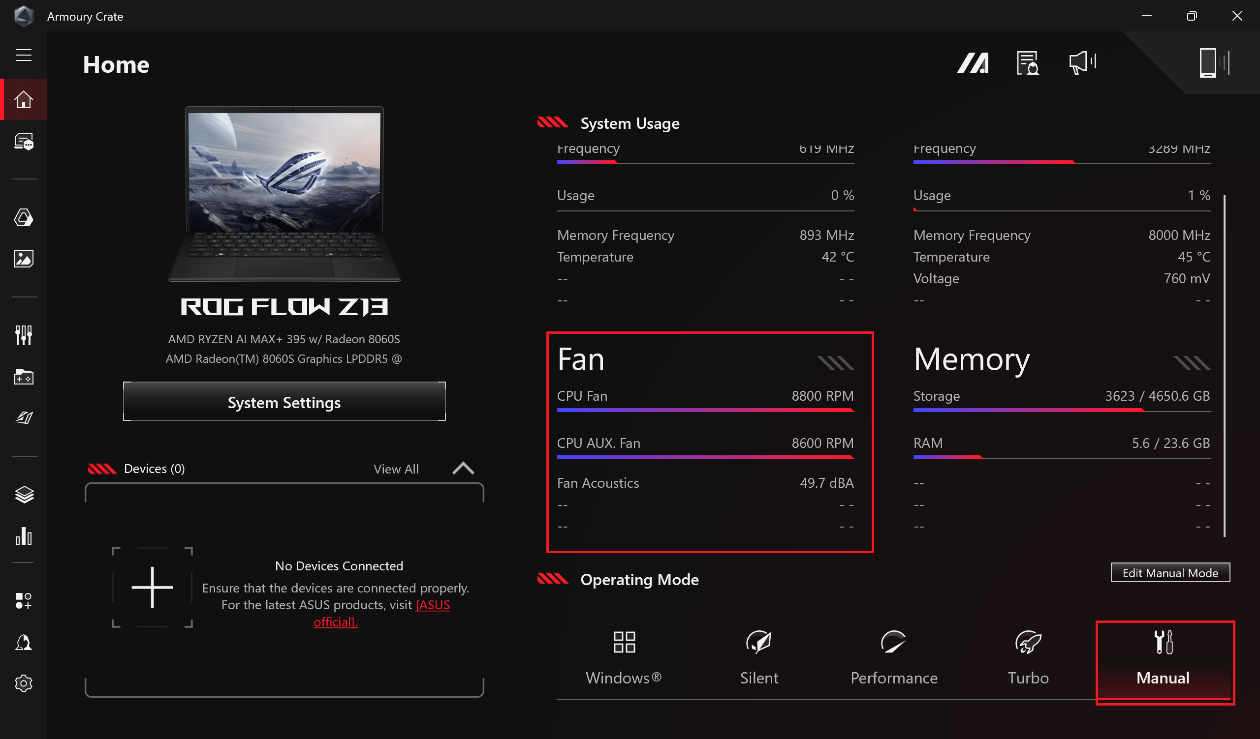Select the Turbo operating mode
Viewport: 1260px width, 739px height.
tap(1028, 657)
